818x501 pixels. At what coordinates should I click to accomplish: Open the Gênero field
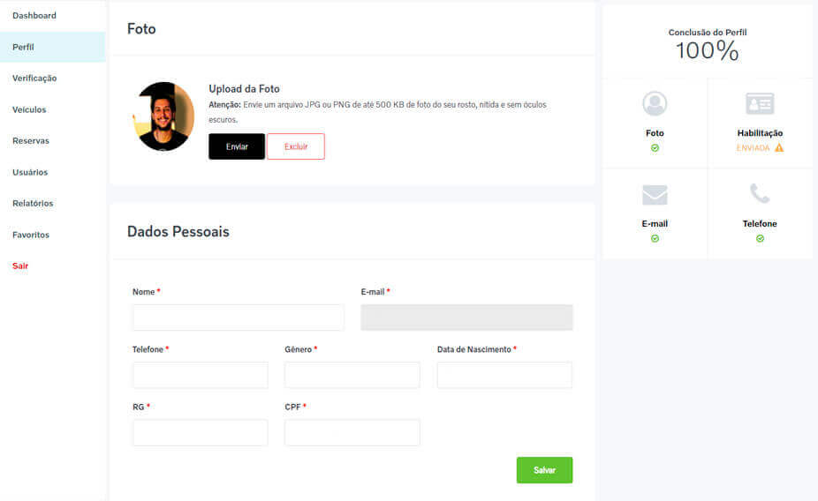(352, 375)
